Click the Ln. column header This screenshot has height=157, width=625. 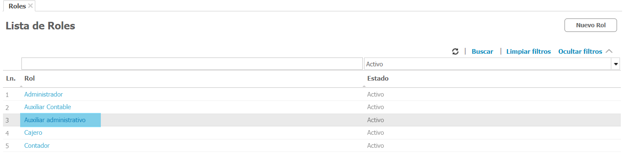(11, 78)
